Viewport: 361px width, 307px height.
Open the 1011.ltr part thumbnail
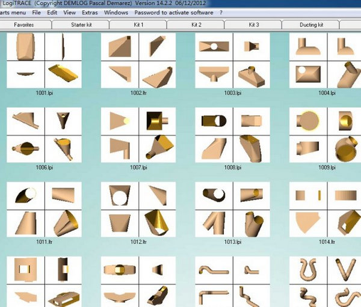click(45, 209)
